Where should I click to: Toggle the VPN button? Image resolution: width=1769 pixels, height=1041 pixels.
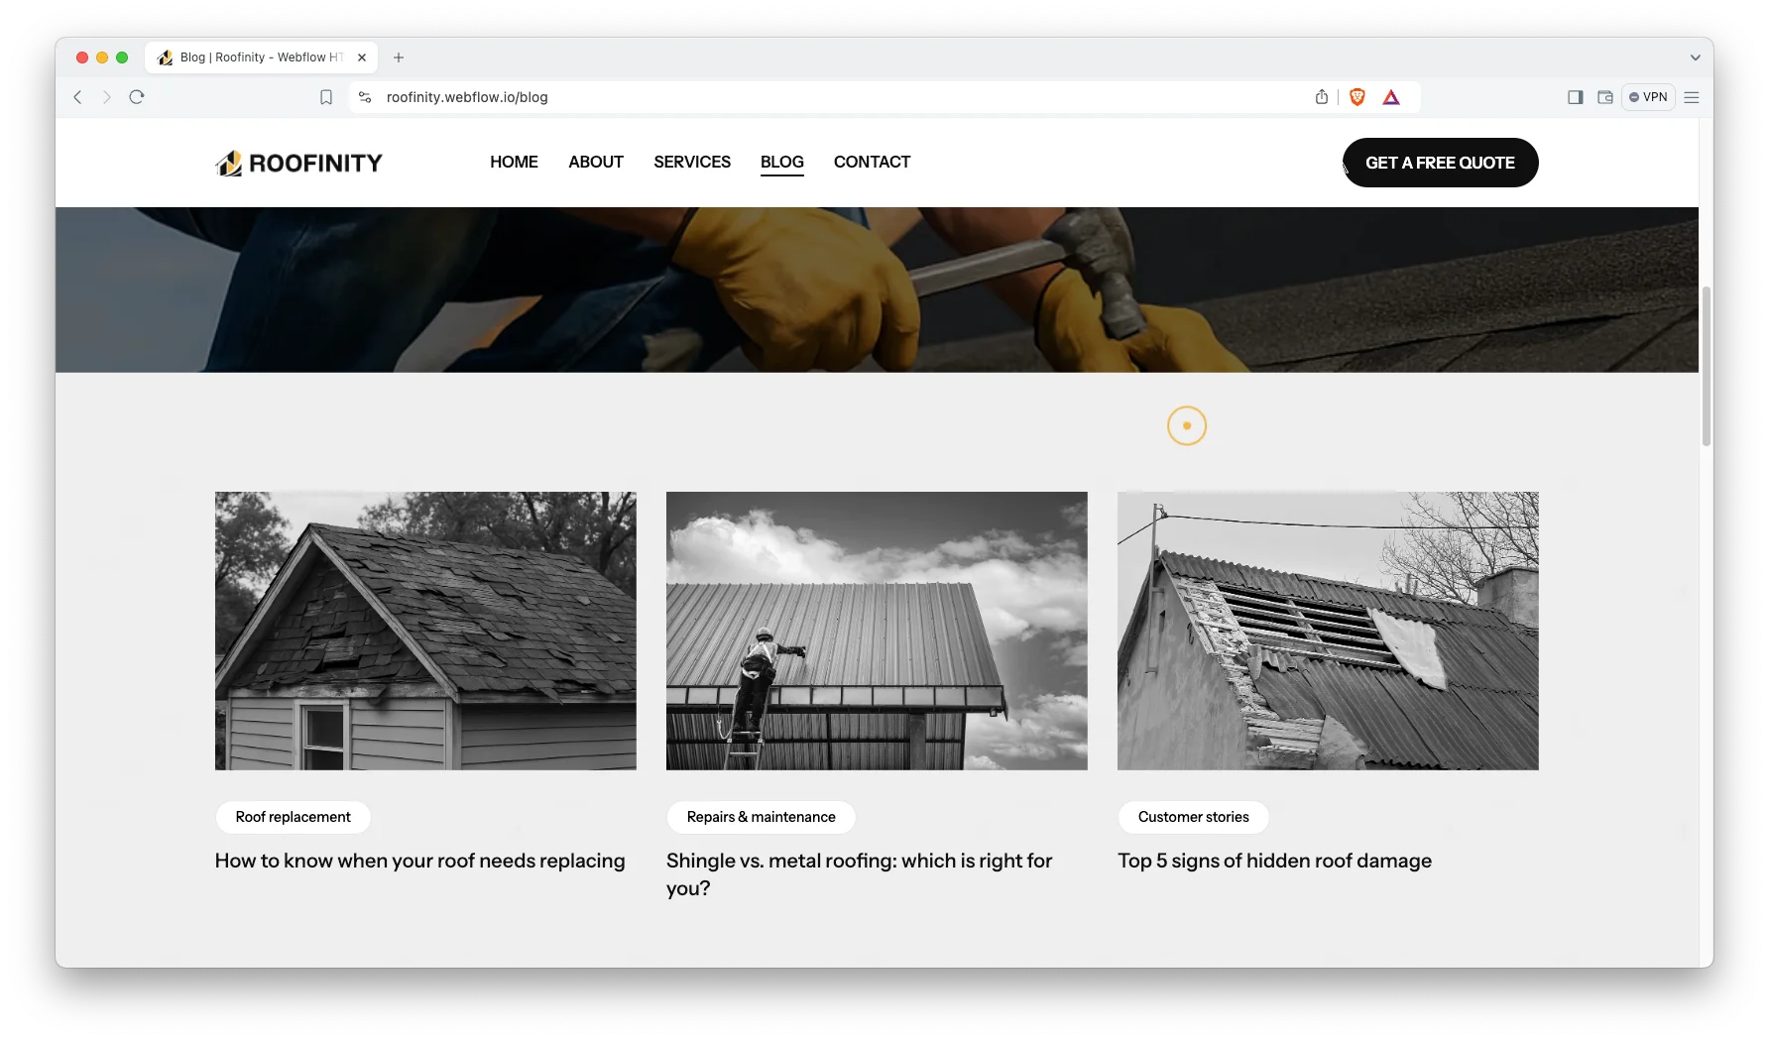1648,97
